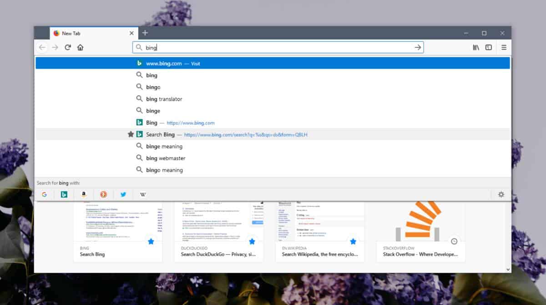
Task: Open the Library toolbar icon
Action: [x=476, y=47]
